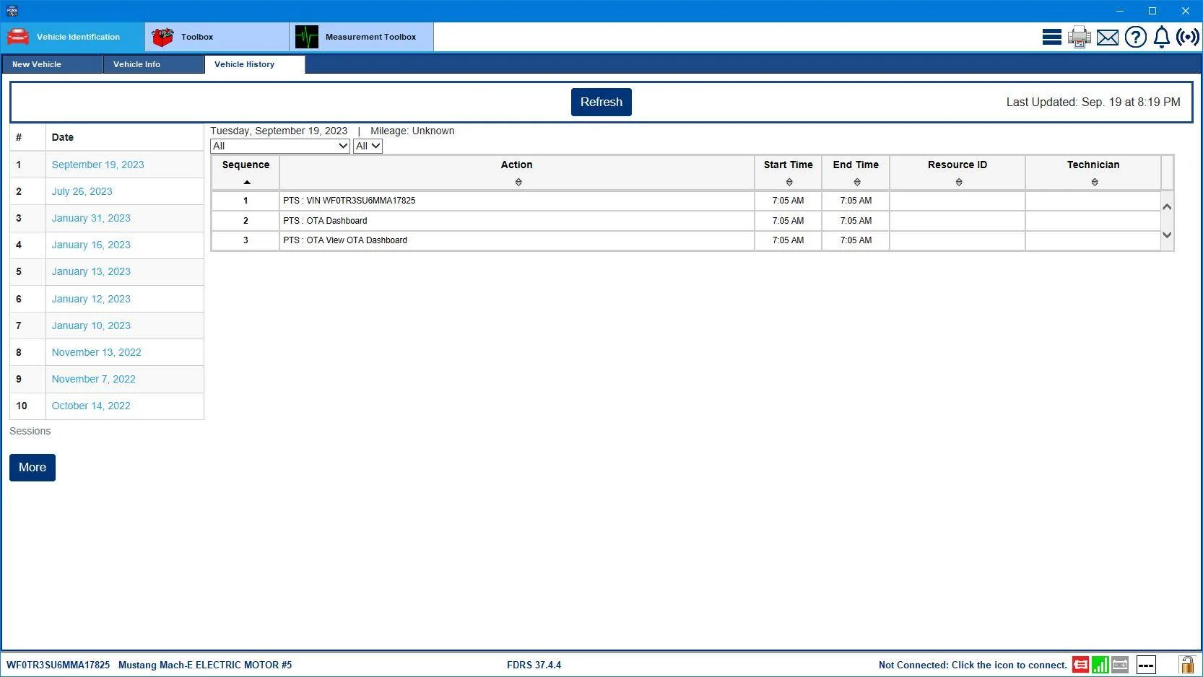Select the PTS : VIN WF0TR3SU6MMA17825 row
The image size is (1203, 677).
tap(685, 201)
